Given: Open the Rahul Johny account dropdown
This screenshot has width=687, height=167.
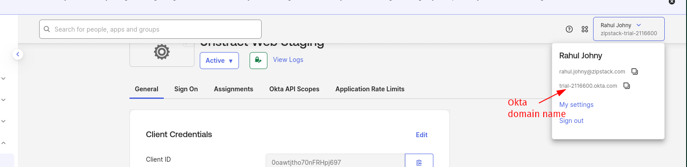Looking at the screenshot, I should pos(629,29).
